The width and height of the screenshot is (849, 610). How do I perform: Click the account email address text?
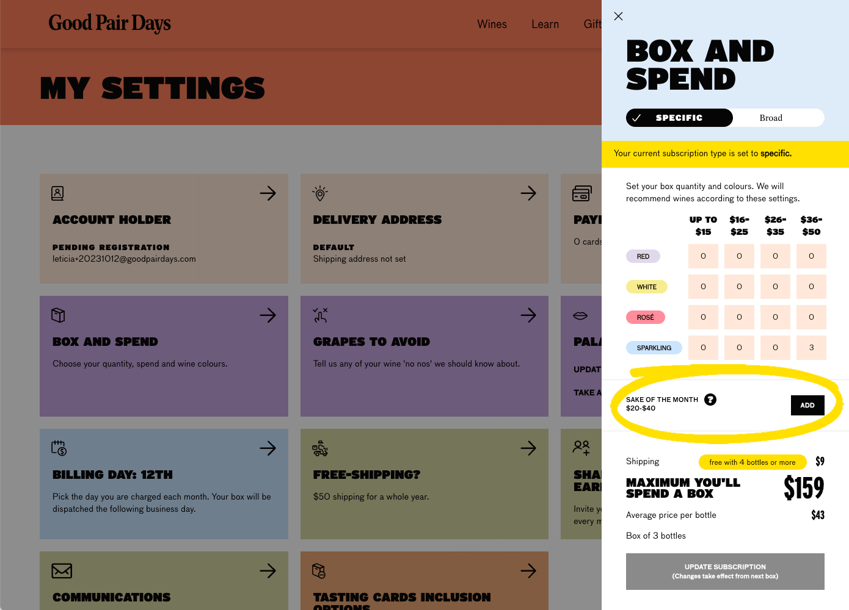(x=124, y=259)
